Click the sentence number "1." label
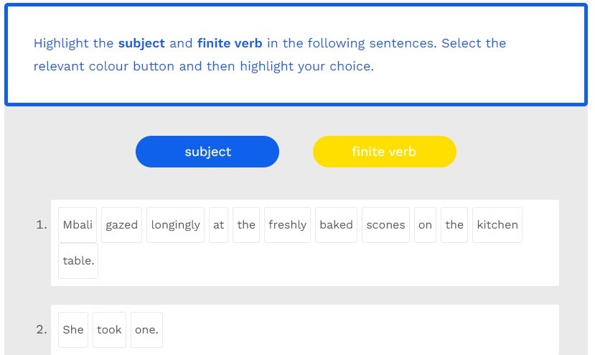 [41, 225]
